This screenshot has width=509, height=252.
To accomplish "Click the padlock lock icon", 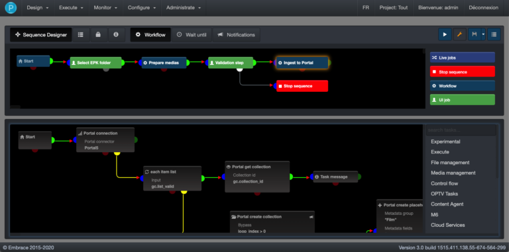I will [98, 34].
